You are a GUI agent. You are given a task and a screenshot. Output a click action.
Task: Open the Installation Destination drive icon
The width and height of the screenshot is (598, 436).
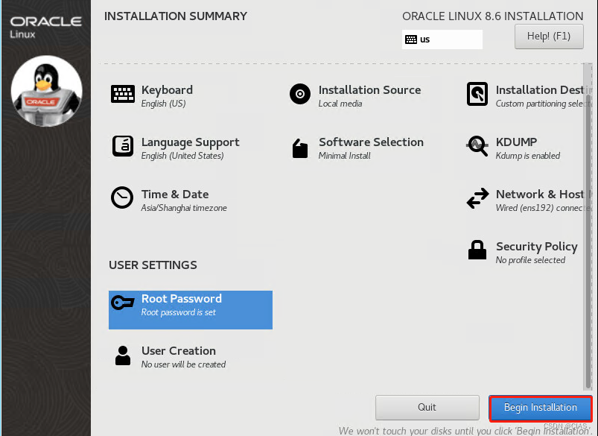pos(477,94)
